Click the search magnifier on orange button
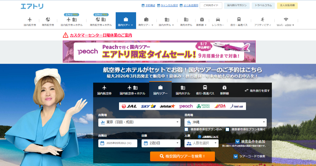The width and height of the screenshot is (316, 166). pyautogui.click(x=162, y=156)
